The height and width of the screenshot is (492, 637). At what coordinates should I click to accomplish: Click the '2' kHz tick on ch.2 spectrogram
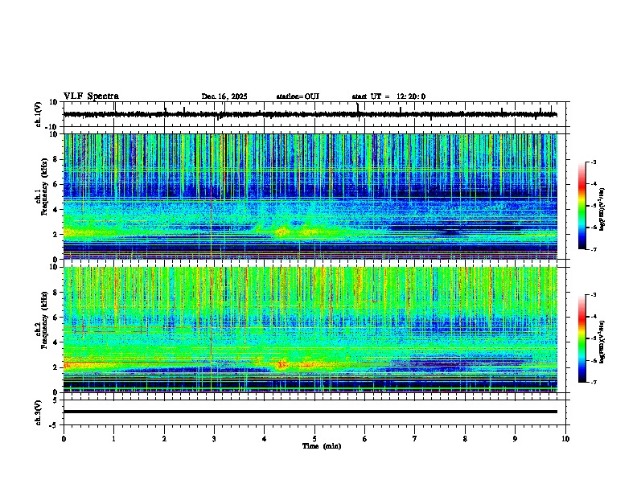click(x=55, y=367)
